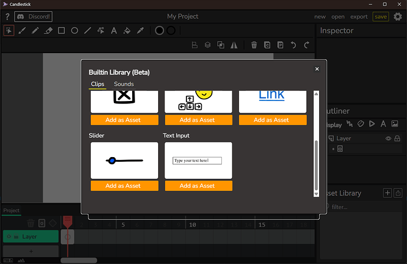Toggle visibility eye of Layer in Outliner
Image resolution: width=407 pixels, height=264 pixels.
tap(389, 138)
